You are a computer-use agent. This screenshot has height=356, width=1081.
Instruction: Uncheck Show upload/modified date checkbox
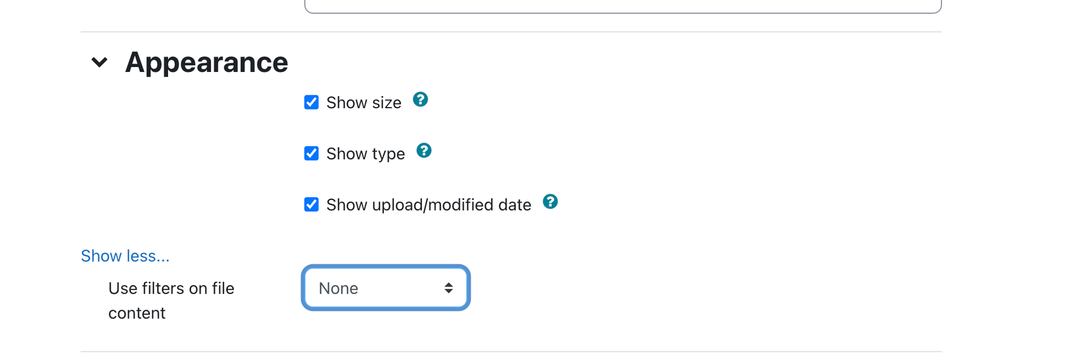(311, 204)
